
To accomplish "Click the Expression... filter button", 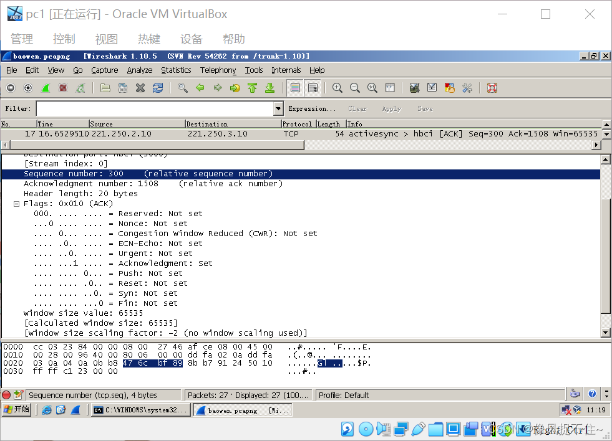I will tap(312, 108).
